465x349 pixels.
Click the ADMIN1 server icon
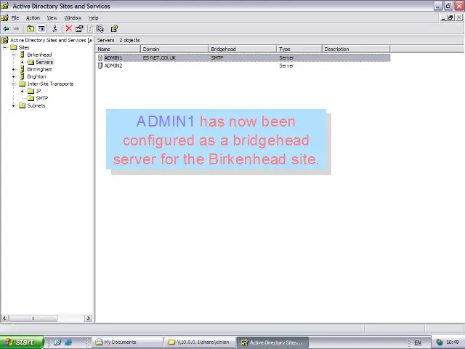tap(100, 58)
